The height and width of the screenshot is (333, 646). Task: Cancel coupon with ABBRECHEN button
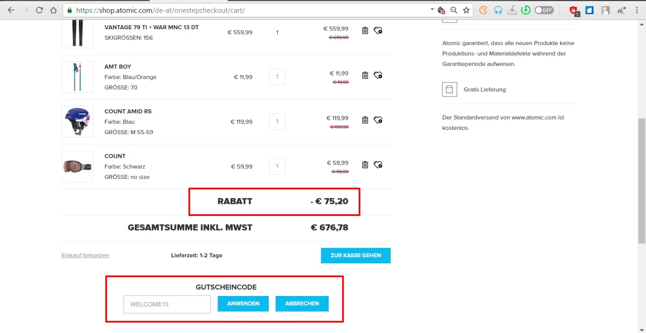(x=302, y=304)
